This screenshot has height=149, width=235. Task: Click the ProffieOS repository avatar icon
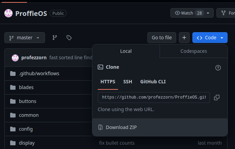(8, 13)
